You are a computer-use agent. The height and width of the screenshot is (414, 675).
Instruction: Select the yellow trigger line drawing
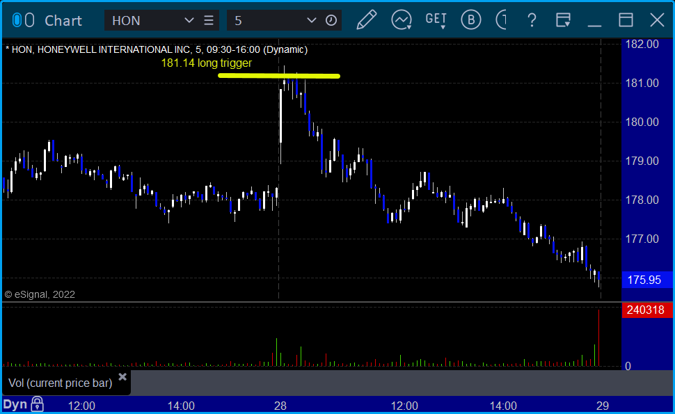[x=279, y=76]
